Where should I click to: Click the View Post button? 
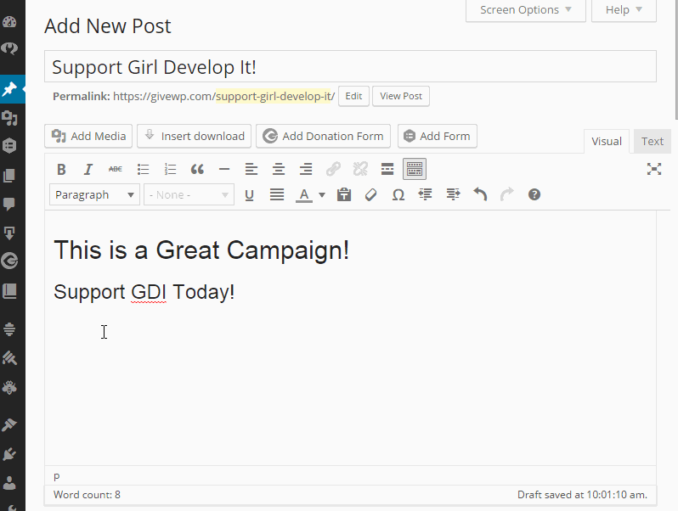click(401, 96)
